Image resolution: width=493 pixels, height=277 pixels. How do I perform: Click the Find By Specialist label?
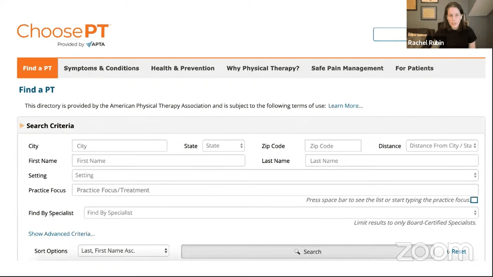51,213
